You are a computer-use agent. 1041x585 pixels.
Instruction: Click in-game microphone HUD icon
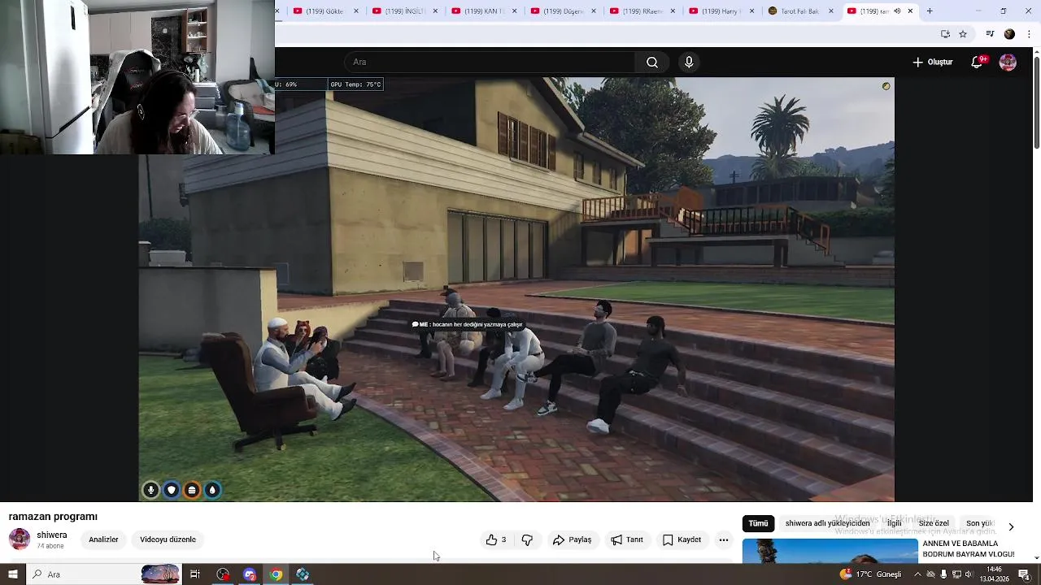pyautogui.click(x=150, y=490)
